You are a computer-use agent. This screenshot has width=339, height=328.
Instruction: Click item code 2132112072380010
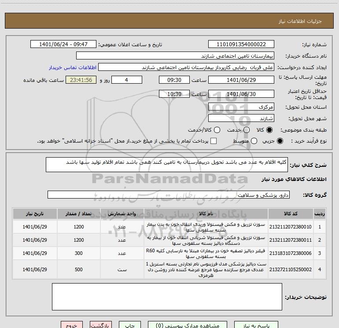[291, 227]
